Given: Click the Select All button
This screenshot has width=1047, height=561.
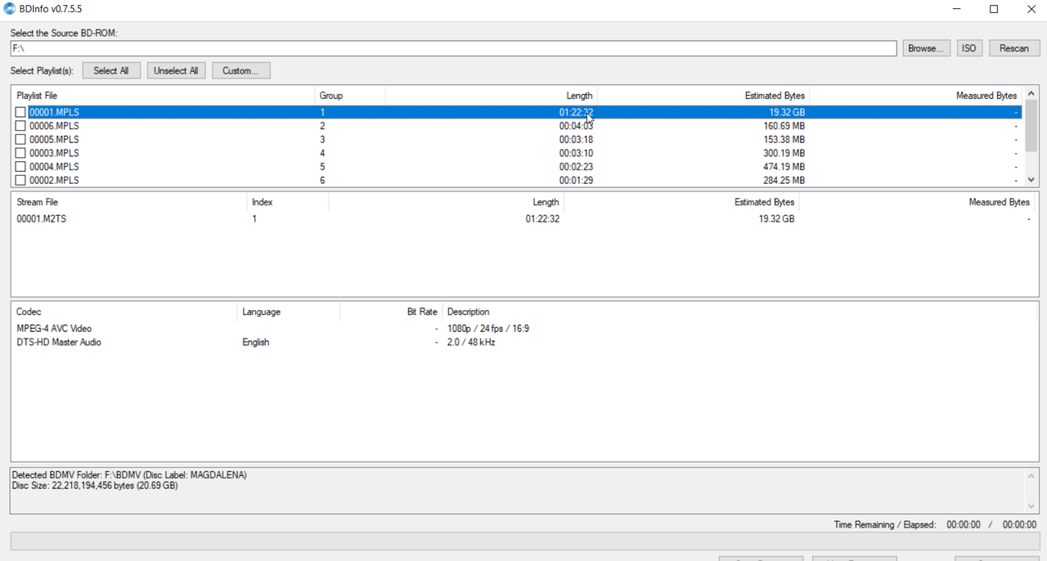Looking at the screenshot, I should (111, 70).
